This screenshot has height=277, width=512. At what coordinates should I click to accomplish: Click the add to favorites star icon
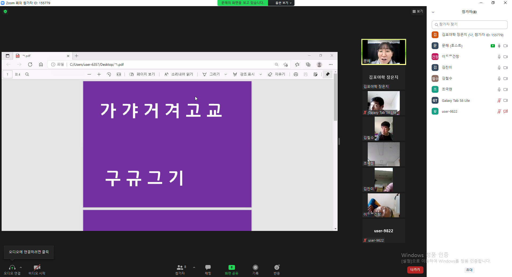coord(286,64)
